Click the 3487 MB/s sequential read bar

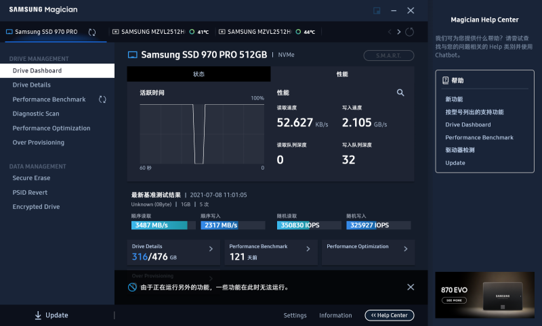[163, 225]
